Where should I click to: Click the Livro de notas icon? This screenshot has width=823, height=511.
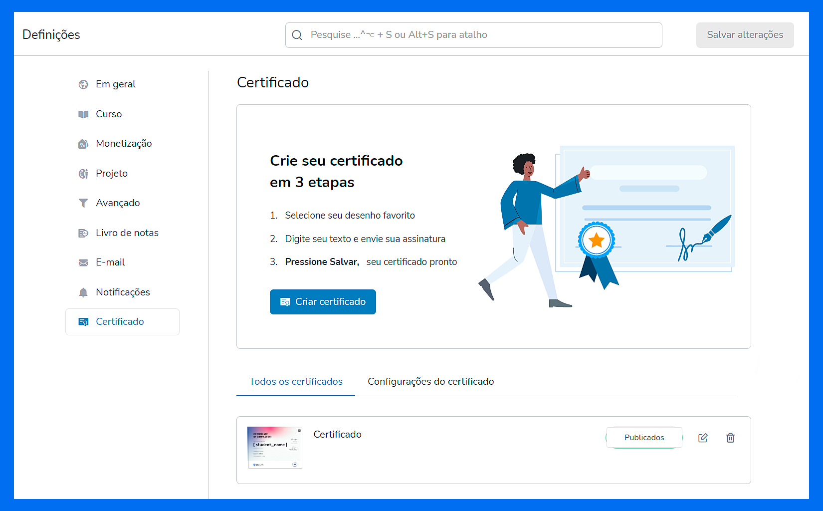click(x=83, y=233)
